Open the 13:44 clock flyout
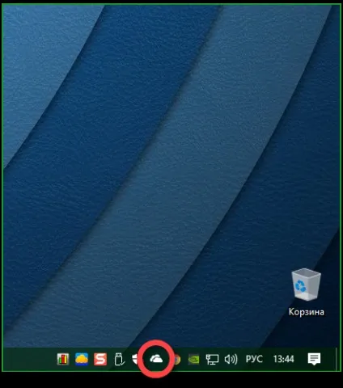 point(283,359)
